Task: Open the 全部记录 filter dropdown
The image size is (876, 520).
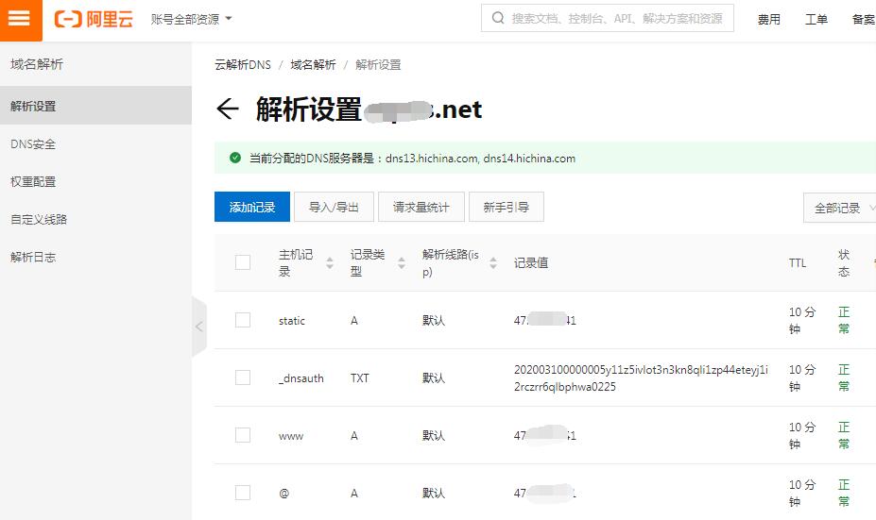Action: 840,209
